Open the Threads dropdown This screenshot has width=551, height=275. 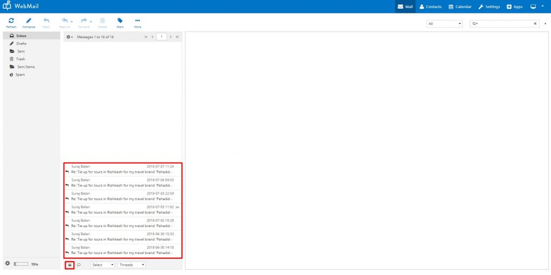[132, 265]
